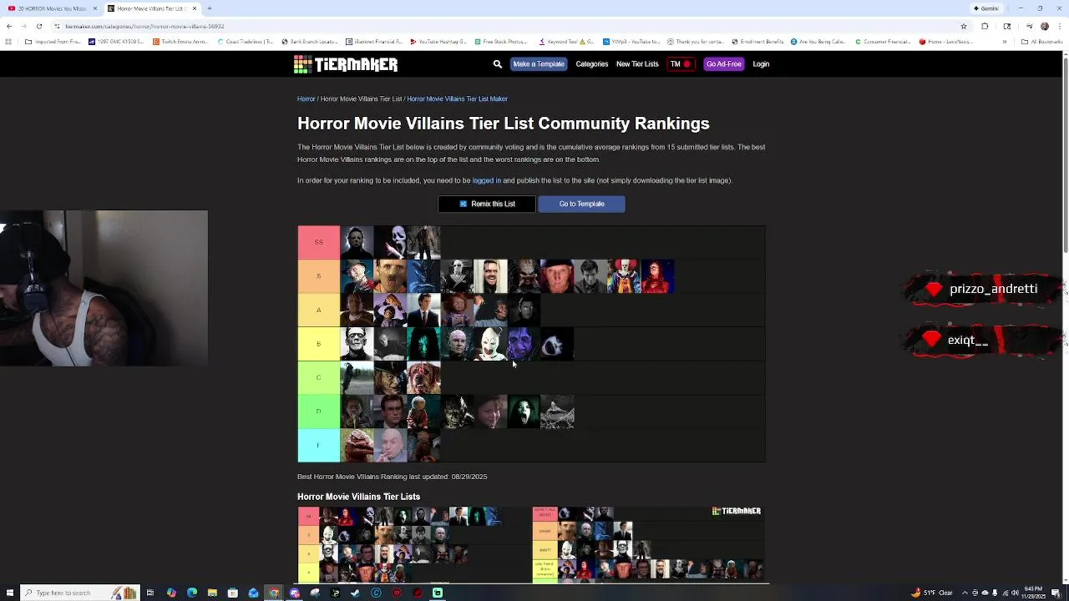1069x601 pixels.
Task: Click exiqt__ overlay name
Action: 968,340
